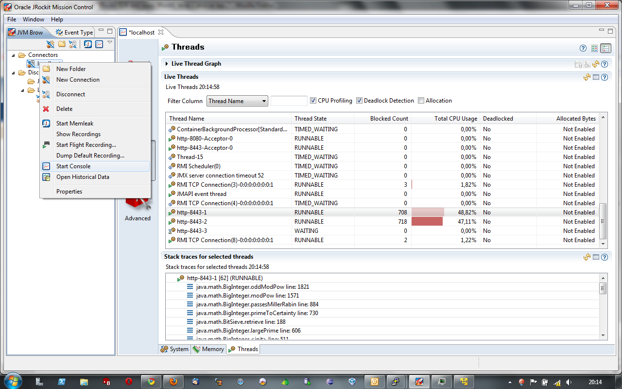This screenshot has width=622, height=389.
Task: Toggle the CPU Profiling checkbox
Action: point(313,101)
